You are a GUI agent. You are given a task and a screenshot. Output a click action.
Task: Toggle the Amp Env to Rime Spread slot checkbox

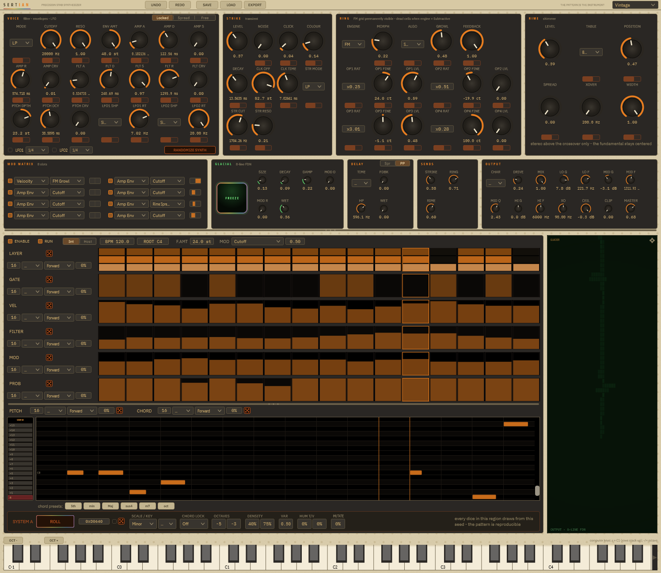[x=110, y=204]
